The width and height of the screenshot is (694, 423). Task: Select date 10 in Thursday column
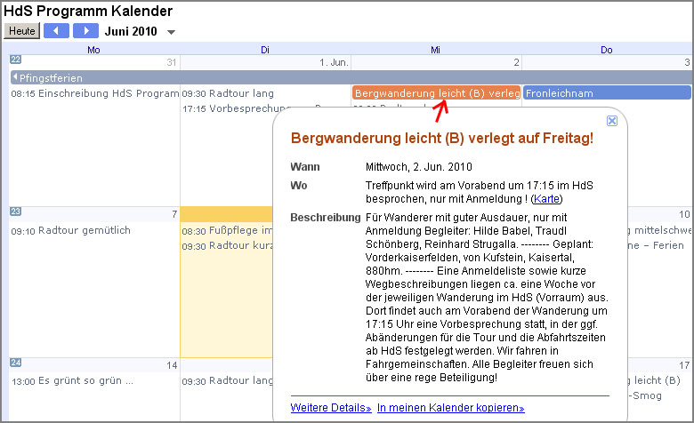(684, 214)
